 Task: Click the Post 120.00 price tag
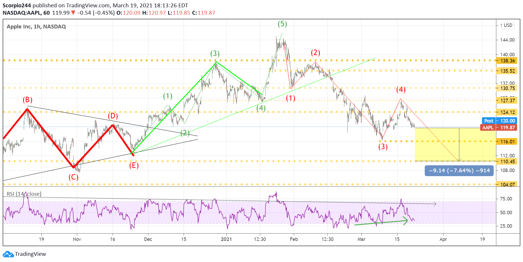(x=500, y=121)
